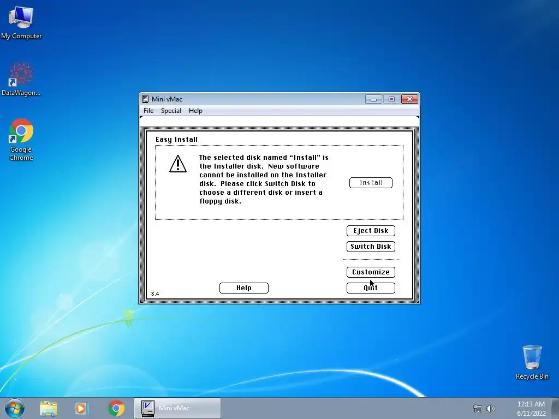Click Mini vMac taskbar button

pyautogui.click(x=177, y=408)
